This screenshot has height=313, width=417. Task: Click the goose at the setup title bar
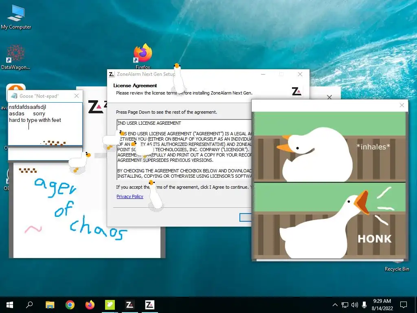(x=179, y=79)
